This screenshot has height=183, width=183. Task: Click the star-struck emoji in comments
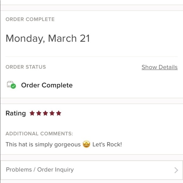coord(86,144)
